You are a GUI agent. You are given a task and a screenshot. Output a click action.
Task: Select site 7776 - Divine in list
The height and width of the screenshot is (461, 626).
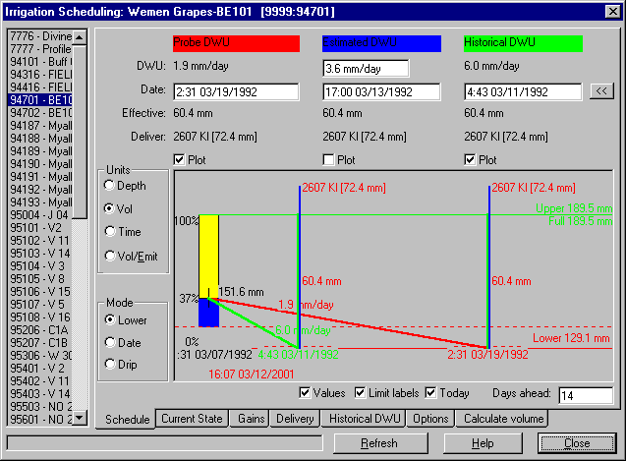[x=40, y=36]
